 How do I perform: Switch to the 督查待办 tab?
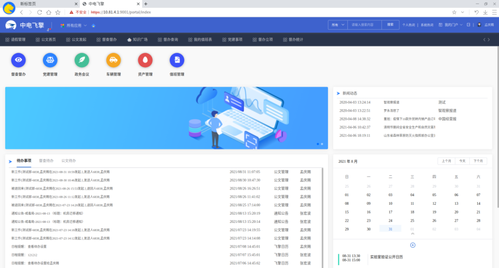[x=46, y=161]
